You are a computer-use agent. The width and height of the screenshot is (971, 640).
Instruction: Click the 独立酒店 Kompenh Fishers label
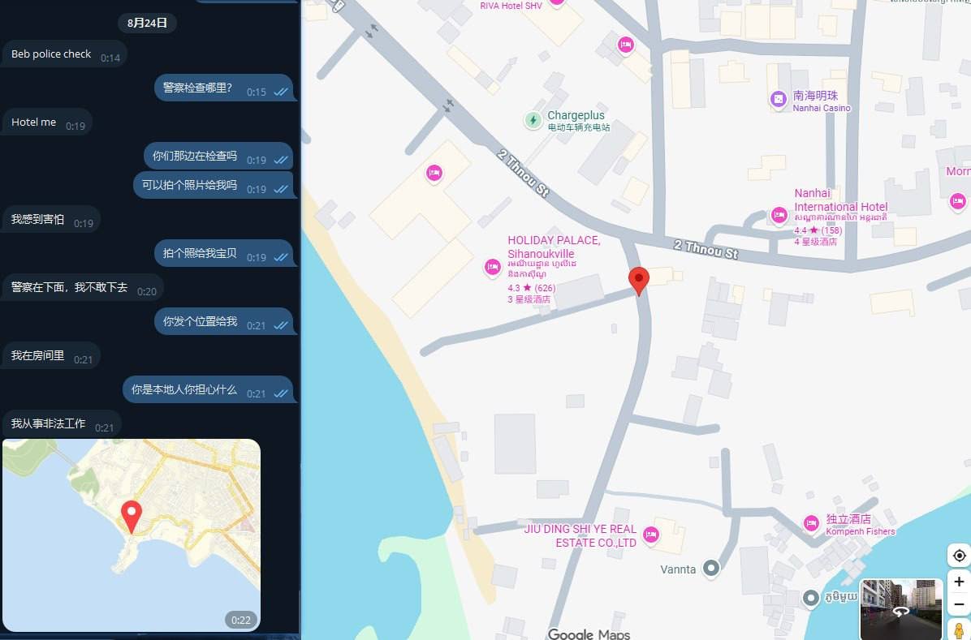tap(860, 524)
